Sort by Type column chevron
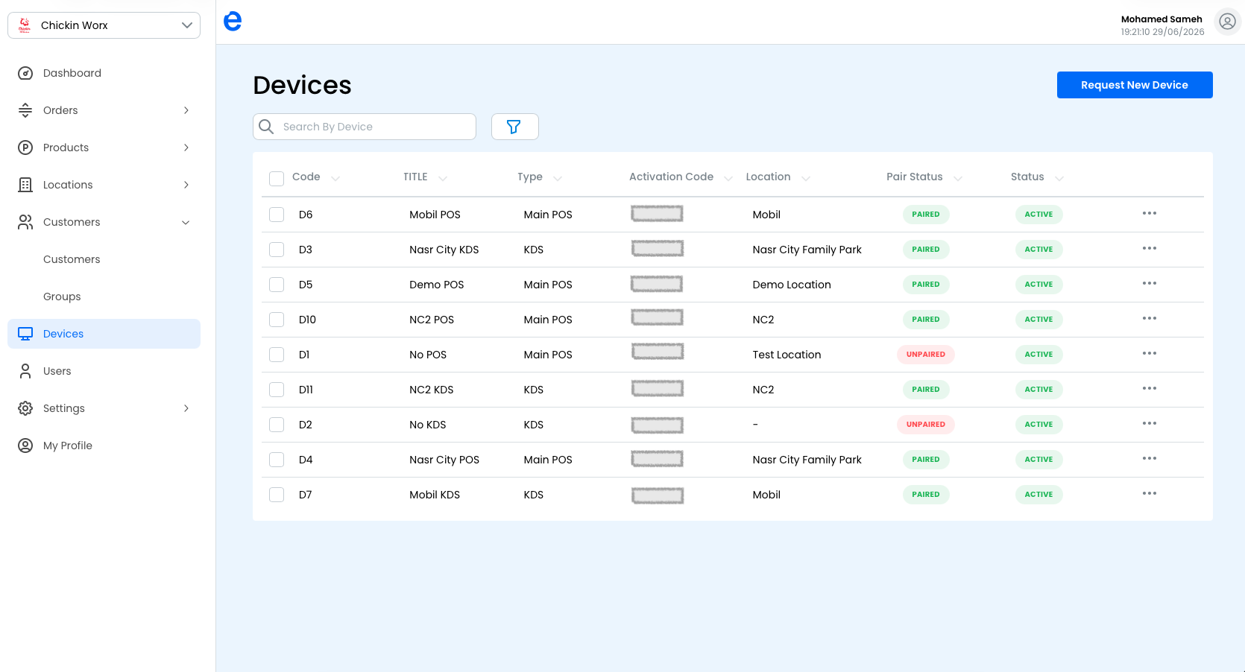This screenshot has width=1245, height=672. click(x=558, y=178)
